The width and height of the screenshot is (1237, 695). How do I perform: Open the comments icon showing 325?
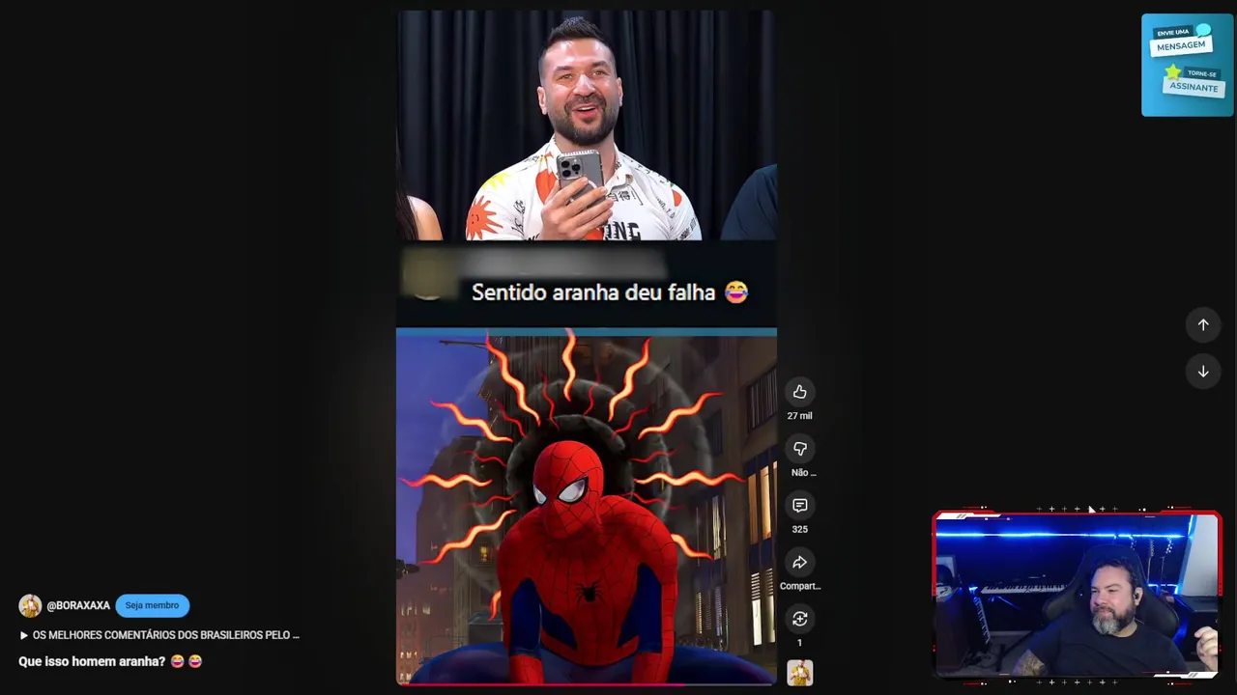[799, 506]
